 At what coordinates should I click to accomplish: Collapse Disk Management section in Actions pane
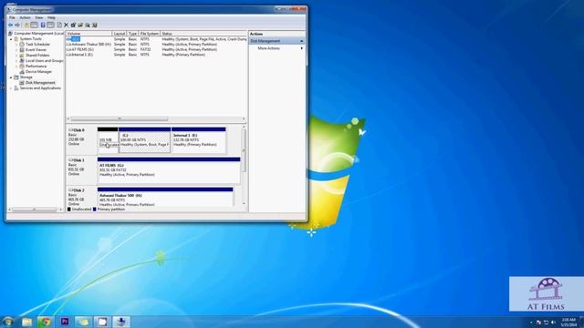tap(302, 41)
